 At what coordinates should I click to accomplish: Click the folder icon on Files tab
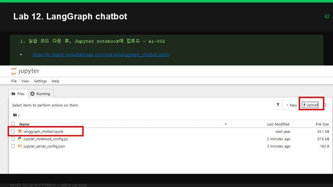[x=14, y=94]
